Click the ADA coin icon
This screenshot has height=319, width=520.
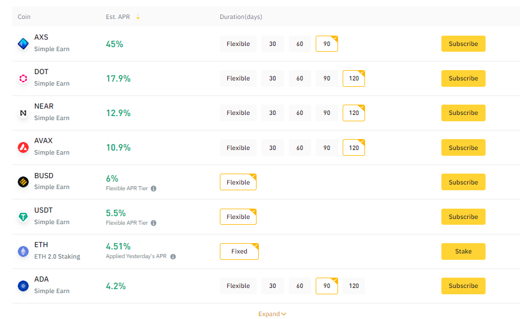23,286
